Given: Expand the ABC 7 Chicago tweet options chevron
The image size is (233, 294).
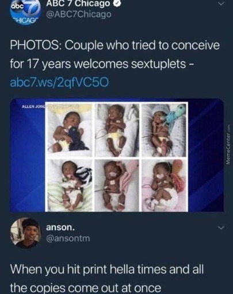Looking at the screenshot, I should click(221, 4).
